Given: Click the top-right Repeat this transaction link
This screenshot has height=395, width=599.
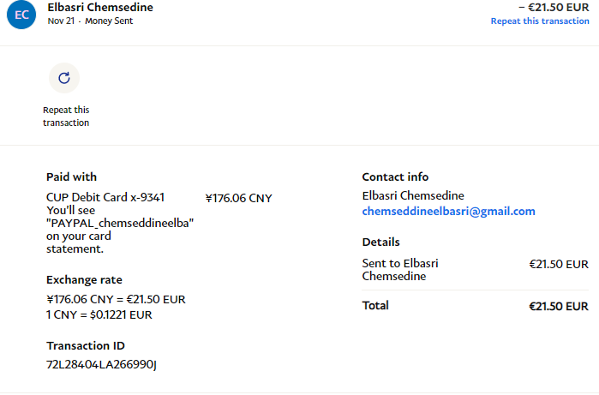Looking at the screenshot, I should [539, 21].
